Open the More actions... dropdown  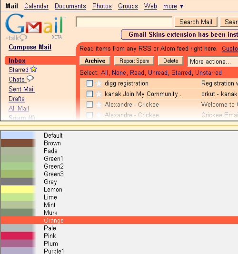(213, 61)
